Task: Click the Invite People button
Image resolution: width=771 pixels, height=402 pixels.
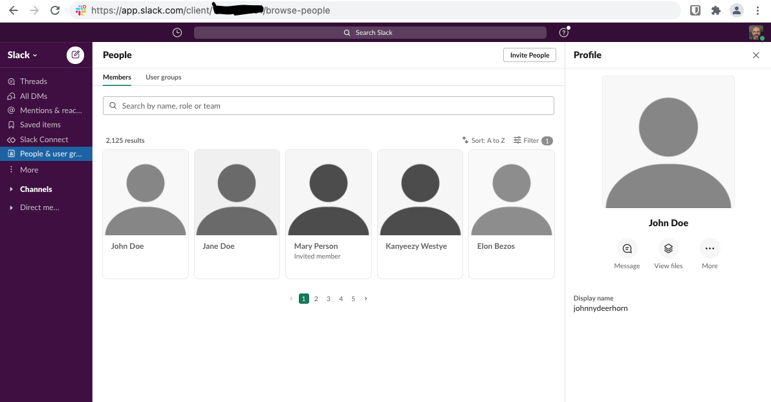Action: (x=529, y=55)
